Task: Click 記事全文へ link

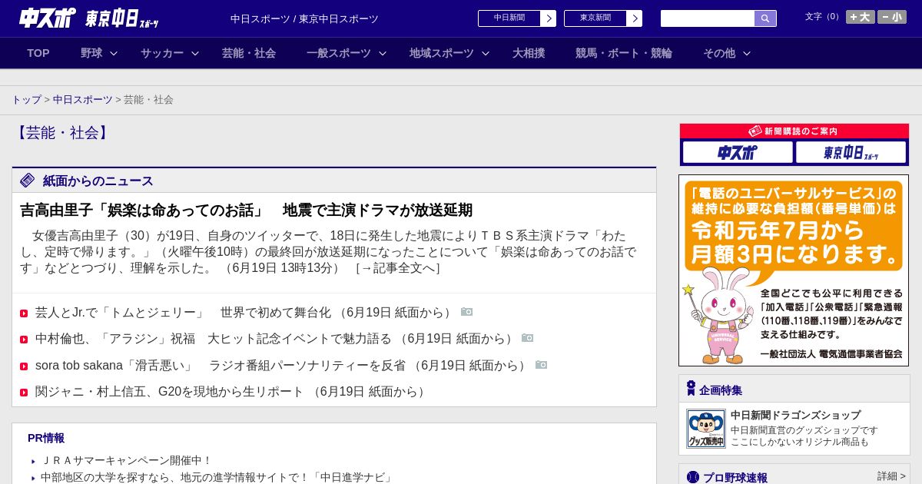Action: (x=398, y=268)
